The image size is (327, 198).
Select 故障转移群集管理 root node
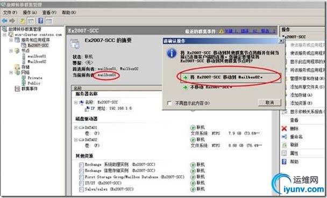(x=25, y=30)
